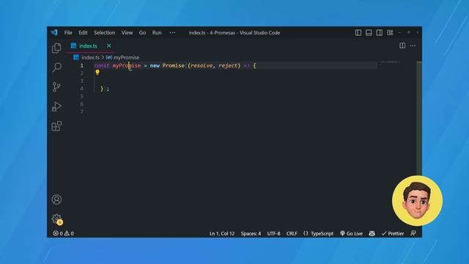Open the Extensions view
Viewport: 469px width, 264px height.
[x=56, y=126]
